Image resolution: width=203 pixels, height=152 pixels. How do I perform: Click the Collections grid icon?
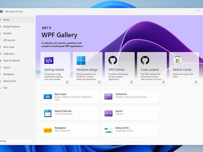click(108, 97)
